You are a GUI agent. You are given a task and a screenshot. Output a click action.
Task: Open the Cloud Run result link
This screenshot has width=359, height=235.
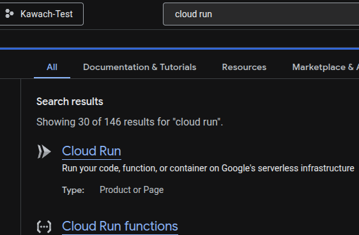click(91, 151)
